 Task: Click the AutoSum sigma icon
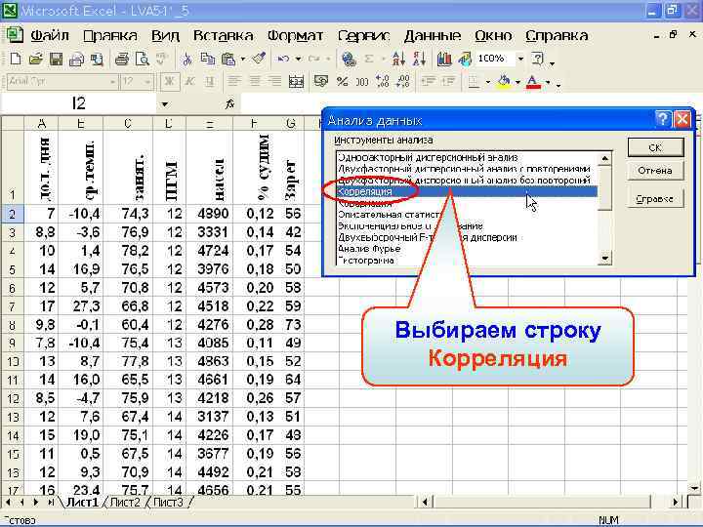point(369,59)
